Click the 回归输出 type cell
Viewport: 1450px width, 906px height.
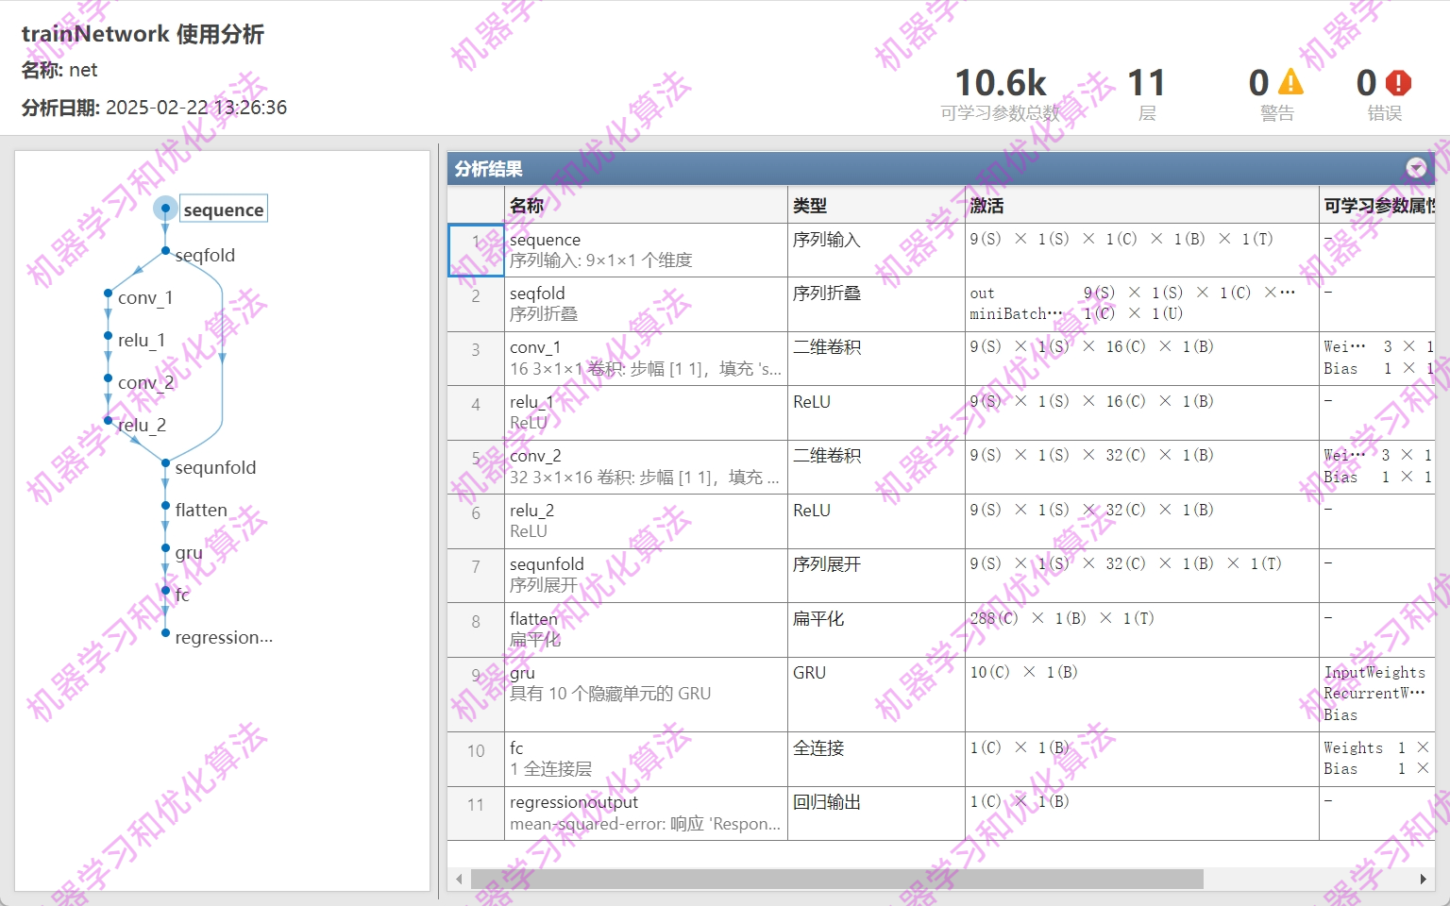point(876,814)
